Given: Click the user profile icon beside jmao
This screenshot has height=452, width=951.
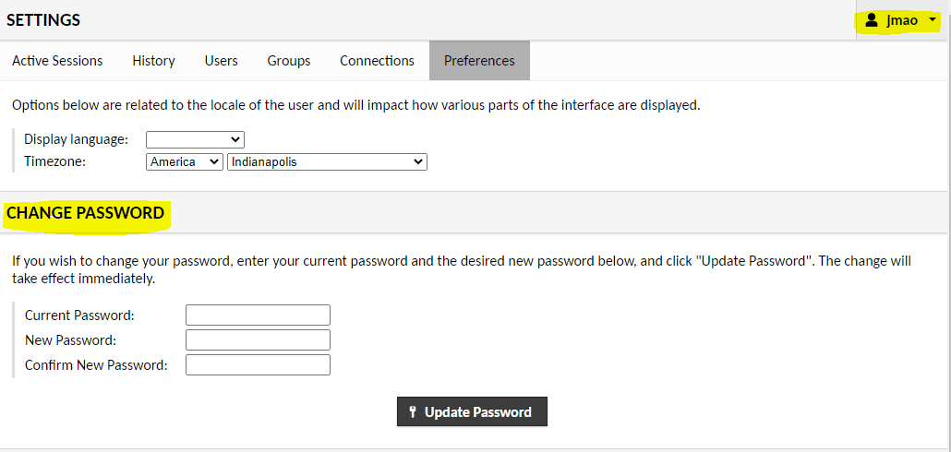Looking at the screenshot, I should (x=872, y=20).
